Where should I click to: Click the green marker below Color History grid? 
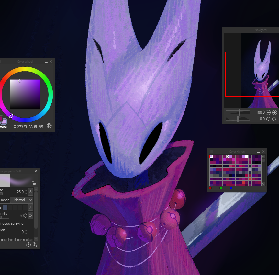221,188
